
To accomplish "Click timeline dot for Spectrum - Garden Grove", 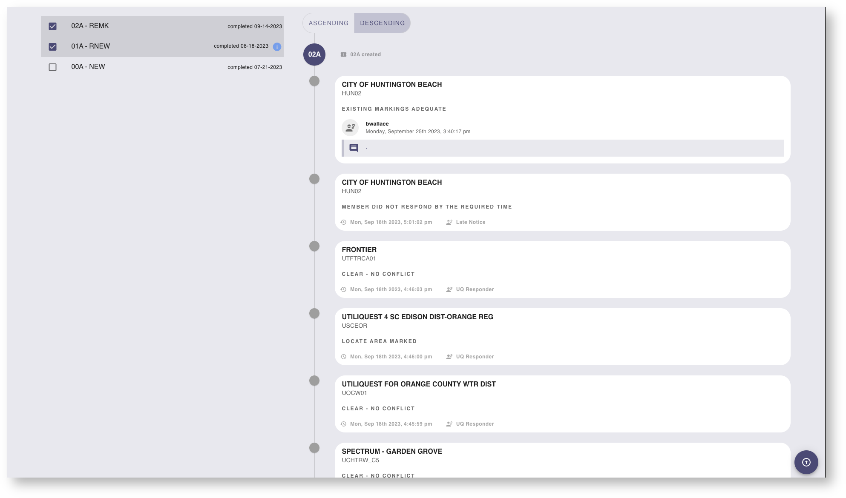I will (x=314, y=448).
